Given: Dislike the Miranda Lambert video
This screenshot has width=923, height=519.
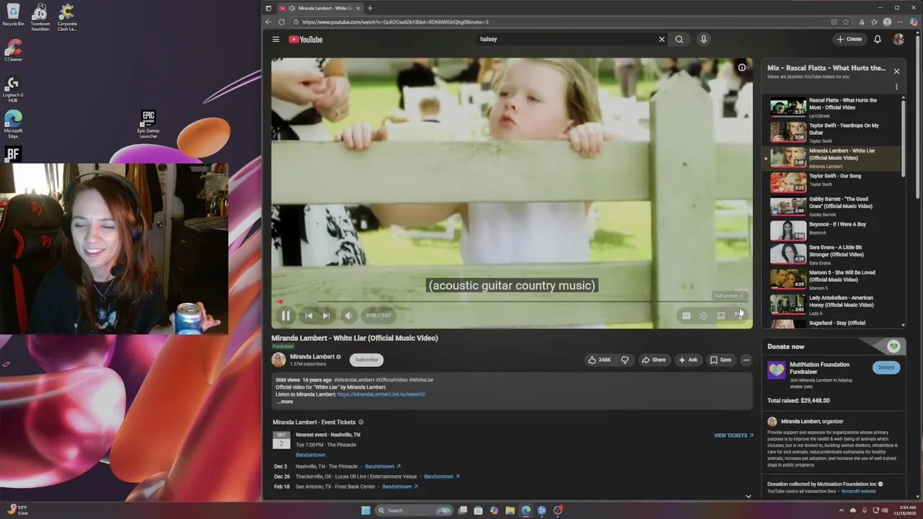Looking at the screenshot, I should pos(624,360).
